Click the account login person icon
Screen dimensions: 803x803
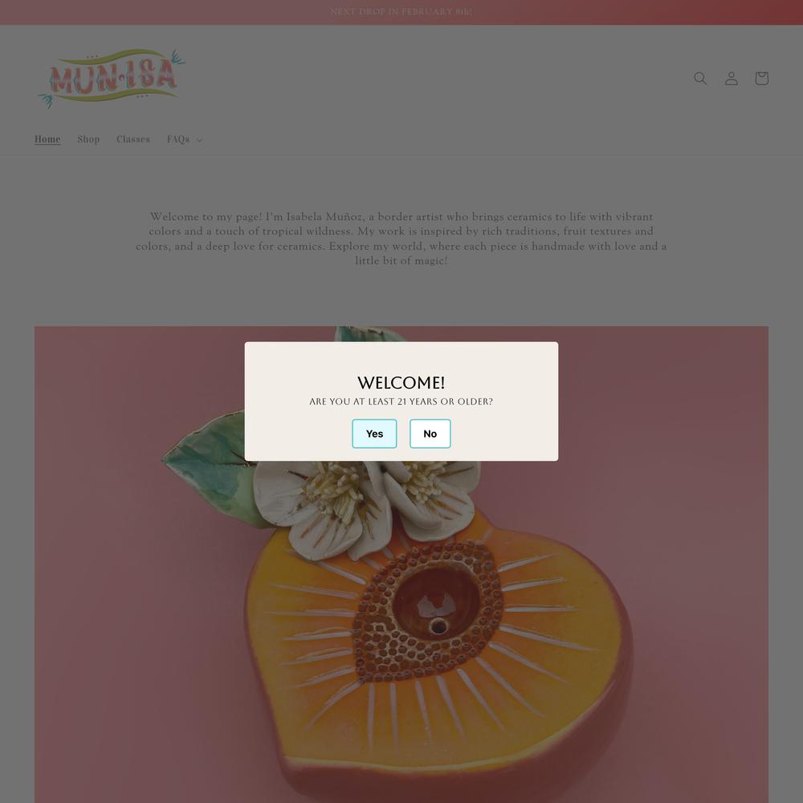(x=732, y=78)
